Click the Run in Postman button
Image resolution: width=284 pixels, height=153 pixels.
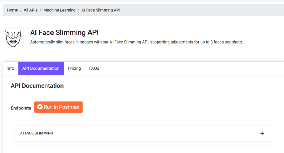pyautogui.click(x=58, y=107)
